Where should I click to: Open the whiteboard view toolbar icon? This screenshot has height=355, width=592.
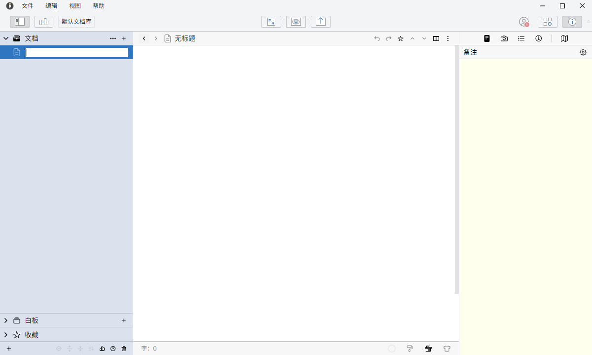click(x=44, y=22)
